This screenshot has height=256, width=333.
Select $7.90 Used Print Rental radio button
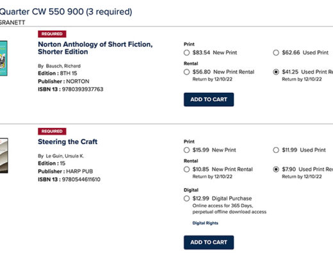pos(276,170)
